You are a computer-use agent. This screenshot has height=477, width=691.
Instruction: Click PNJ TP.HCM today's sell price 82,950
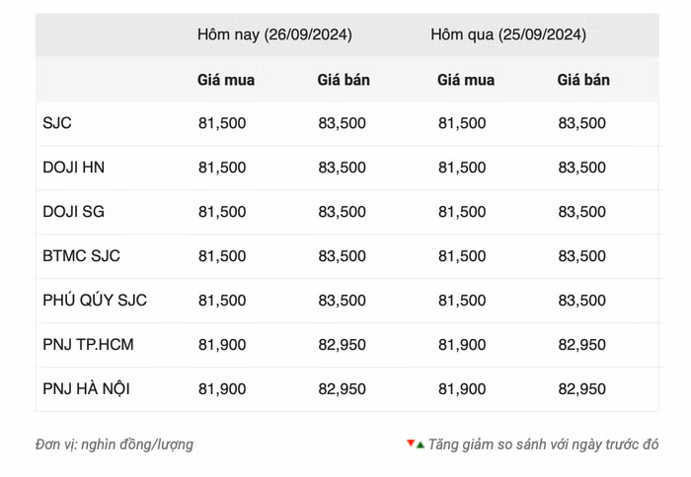(x=342, y=345)
